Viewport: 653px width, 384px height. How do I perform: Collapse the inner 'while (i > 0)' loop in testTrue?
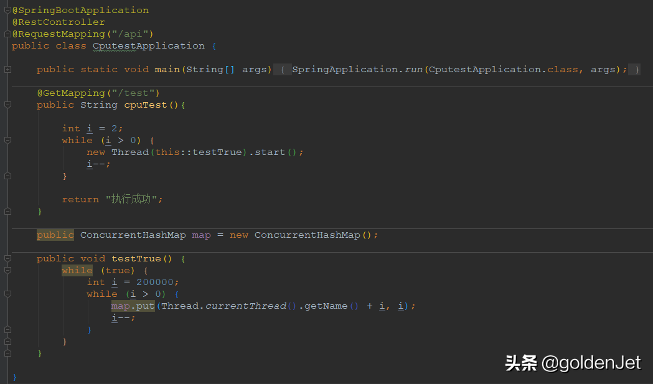click(7, 294)
